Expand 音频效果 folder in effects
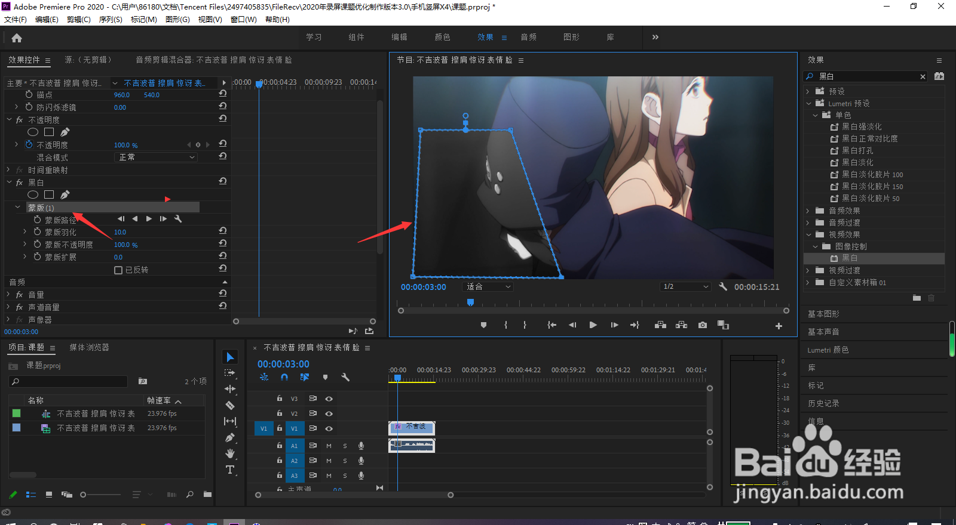This screenshot has height=525, width=956. 808,211
